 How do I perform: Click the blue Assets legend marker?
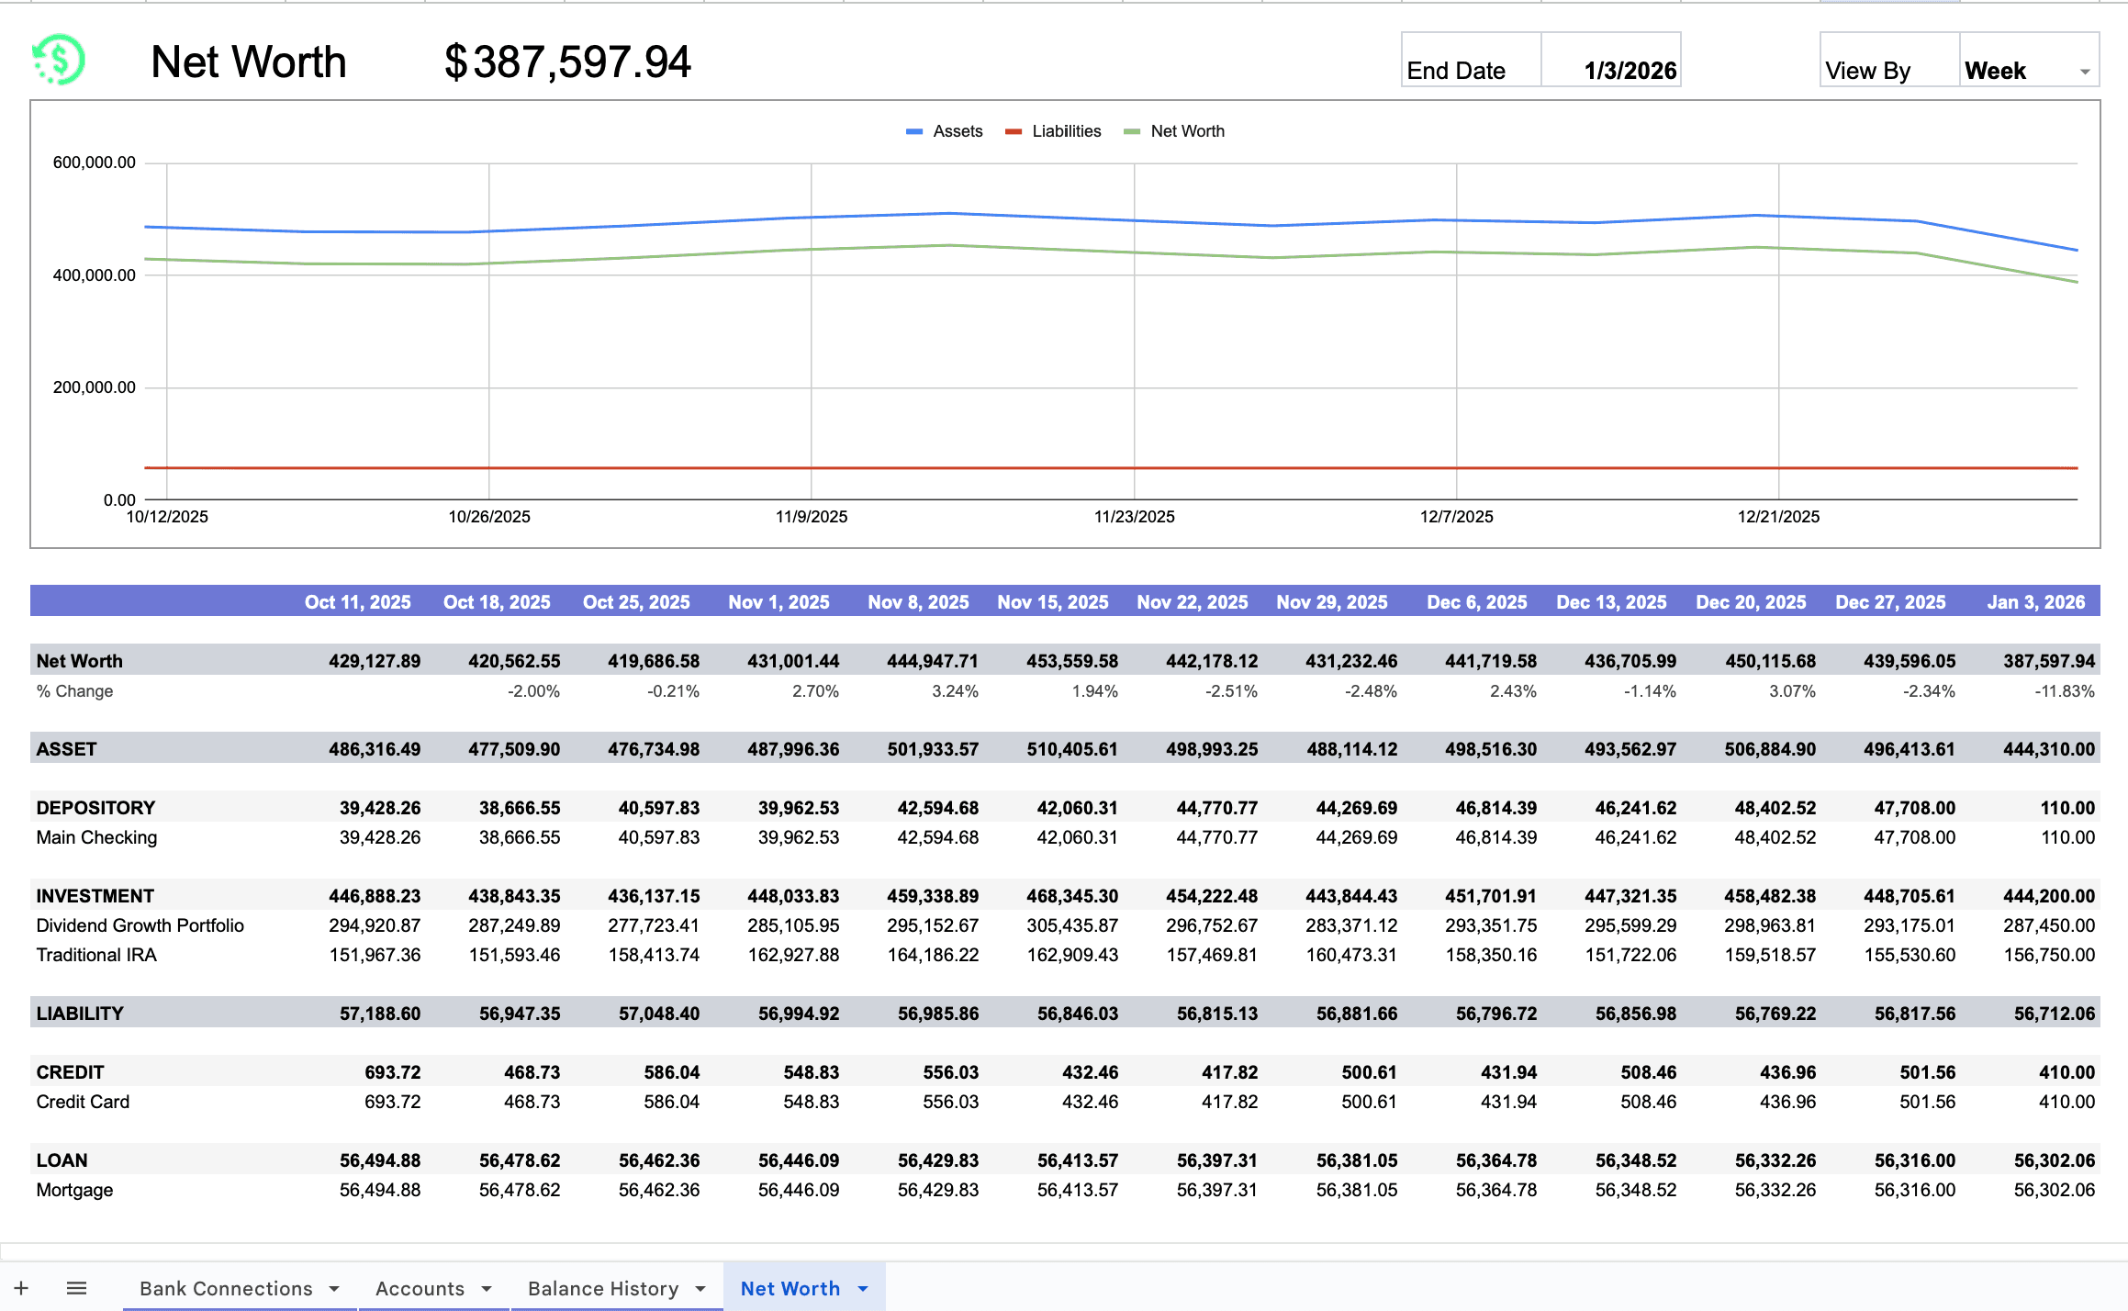(913, 130)
